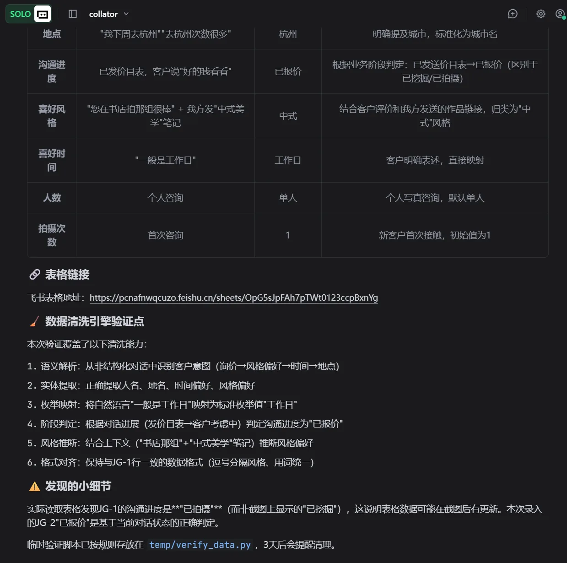Click the 本次验证覆盖了以下清洗能力 line
Viewport: 567px width, 563px height.
pyautogui.click(x=87, y=344)
